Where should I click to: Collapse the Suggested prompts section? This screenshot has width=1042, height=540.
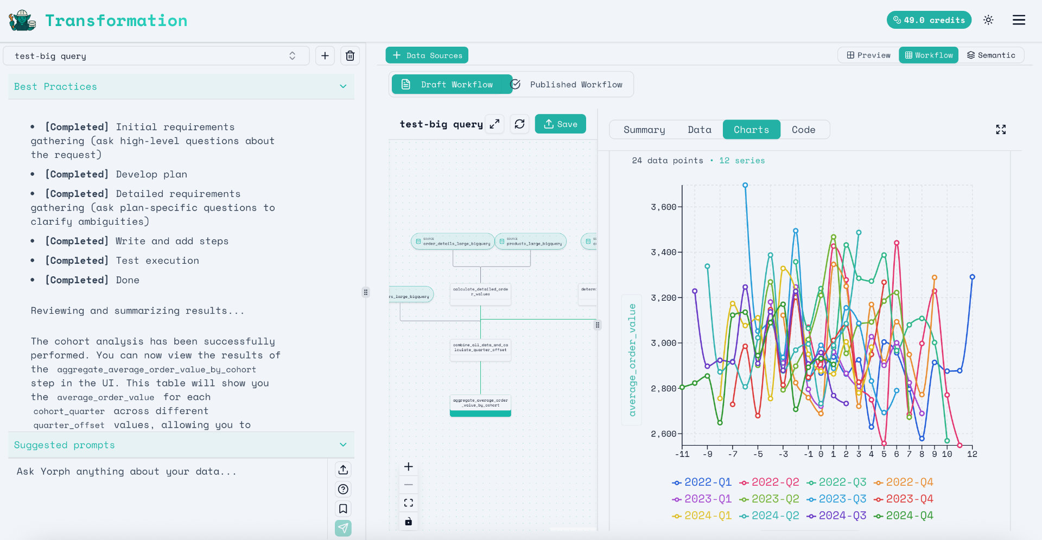pyautogui.click(x=343, y=444)
